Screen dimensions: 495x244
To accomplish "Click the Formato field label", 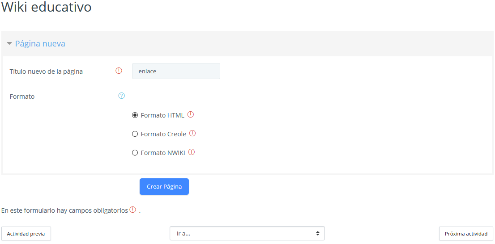I will coord(22,97).
